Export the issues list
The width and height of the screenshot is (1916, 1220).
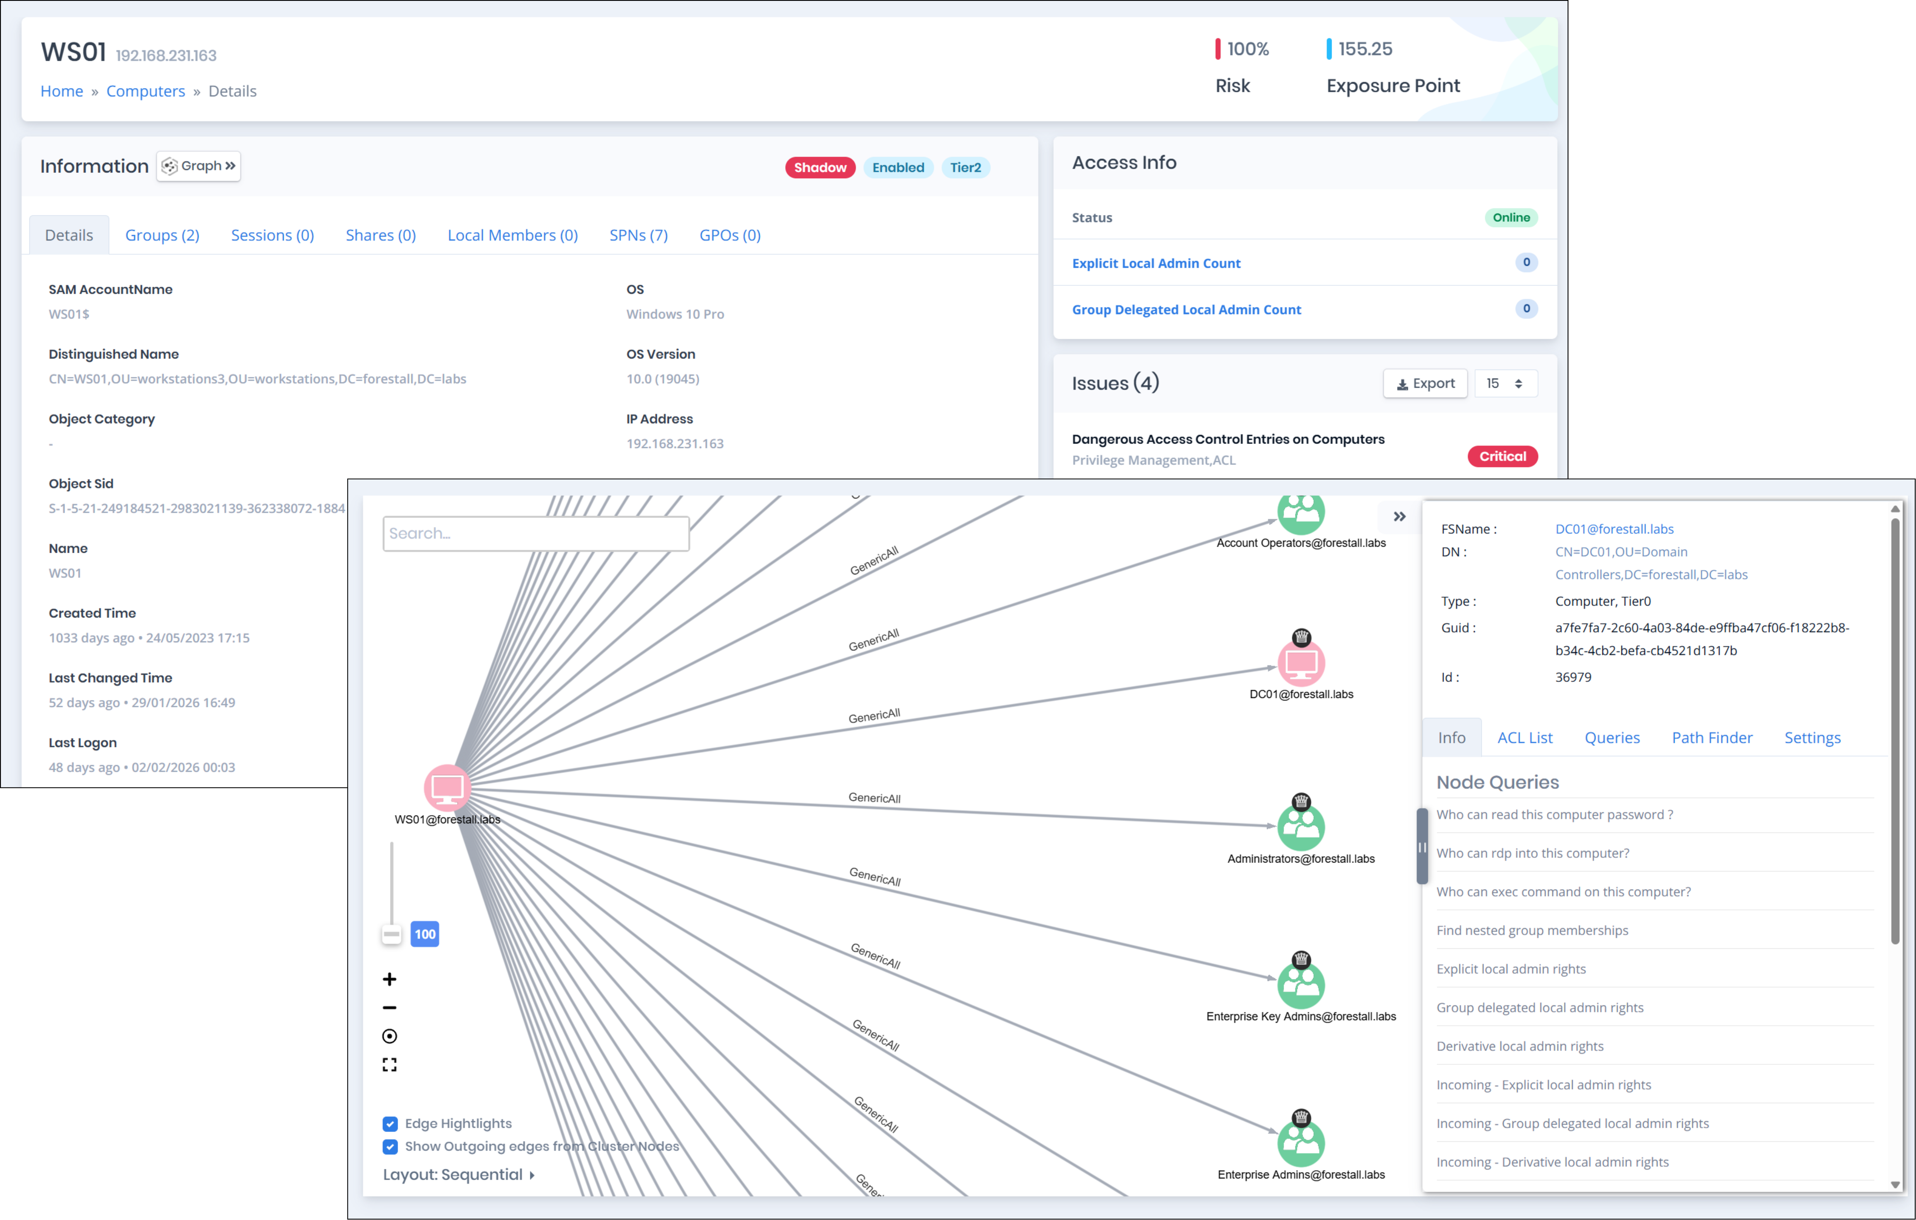click(x=1425, y=384)
